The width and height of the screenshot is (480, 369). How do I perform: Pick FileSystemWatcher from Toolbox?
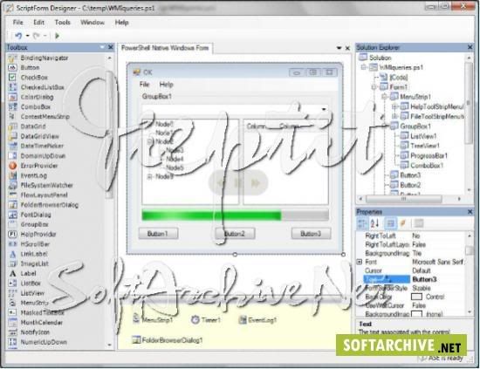point(46,185)
